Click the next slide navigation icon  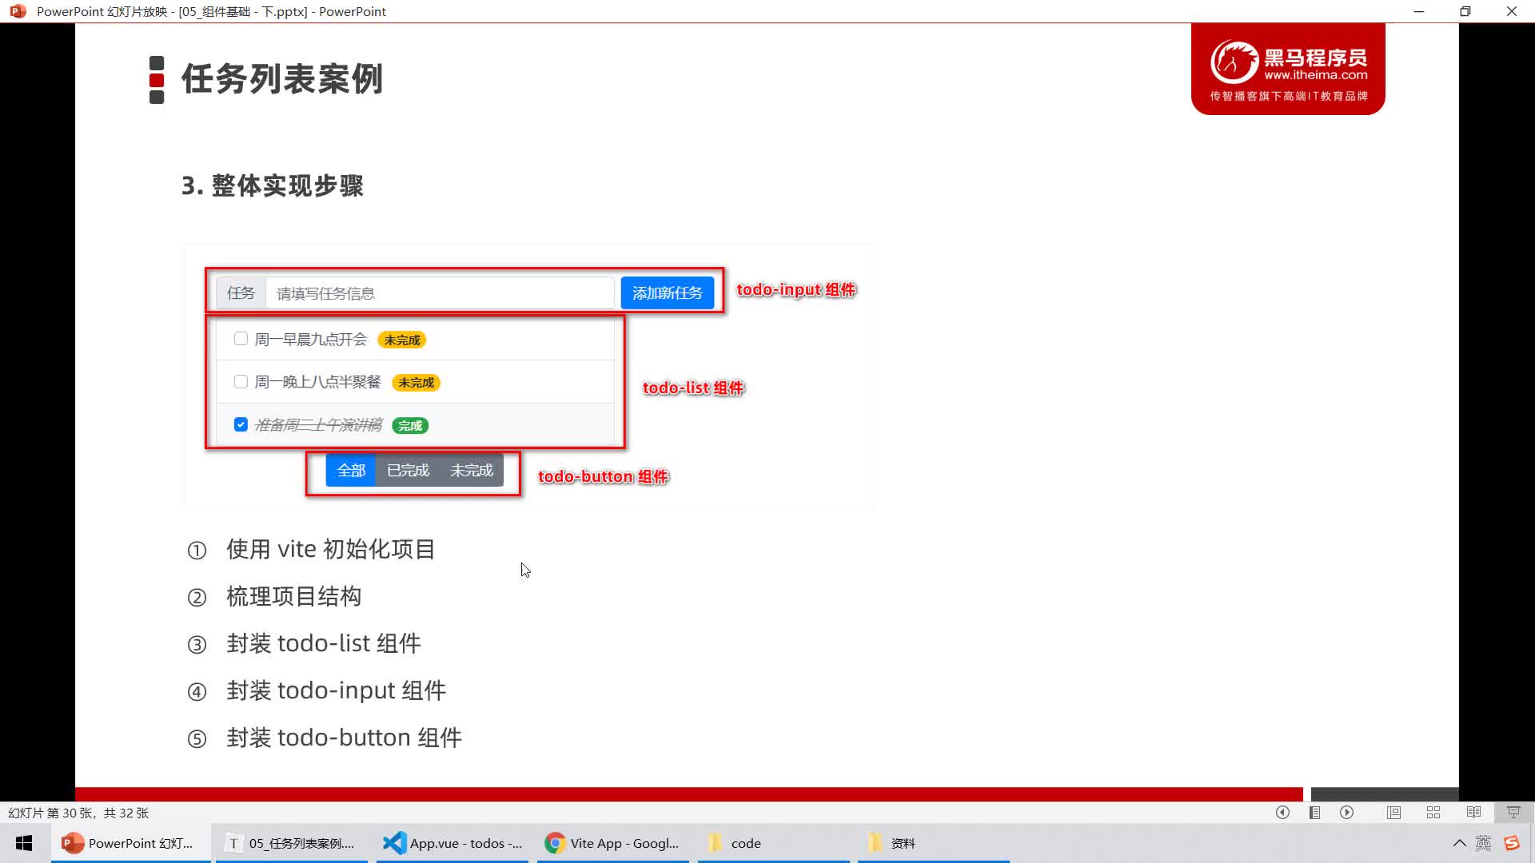click(x=1347, y=811)
